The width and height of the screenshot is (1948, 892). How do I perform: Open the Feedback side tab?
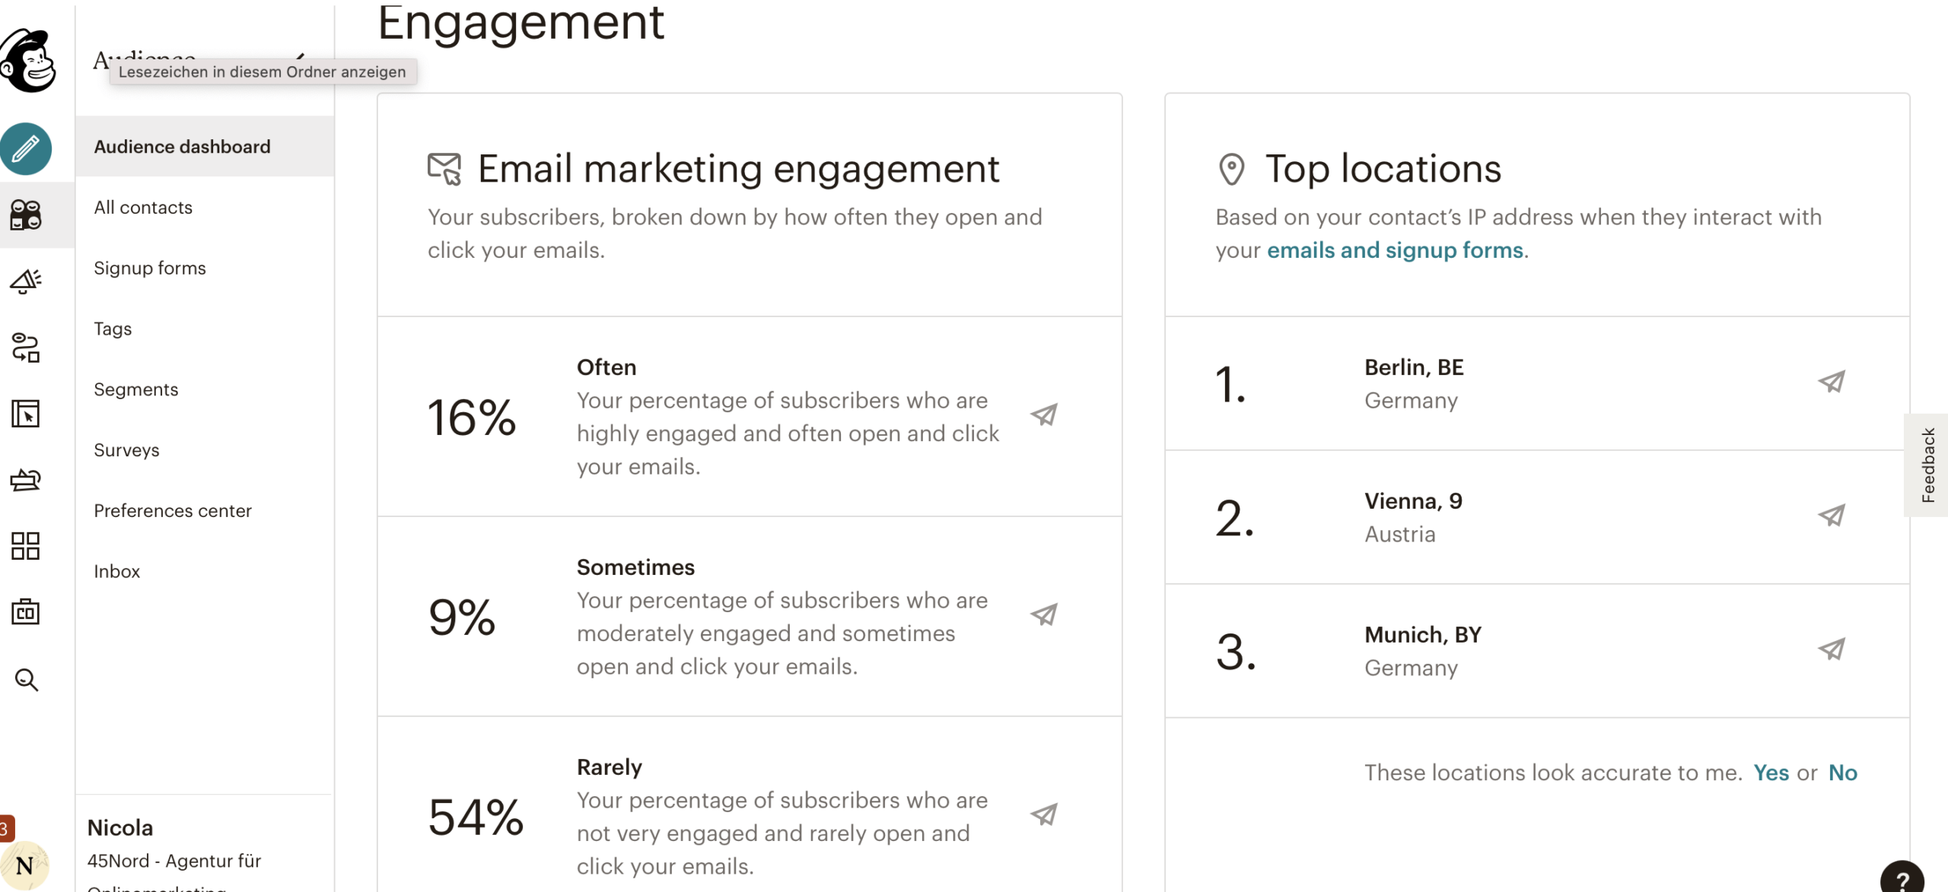1927,465
